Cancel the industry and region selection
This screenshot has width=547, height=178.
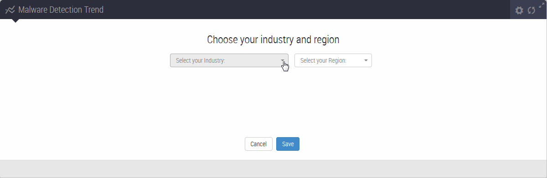click(x=258, y=144)
